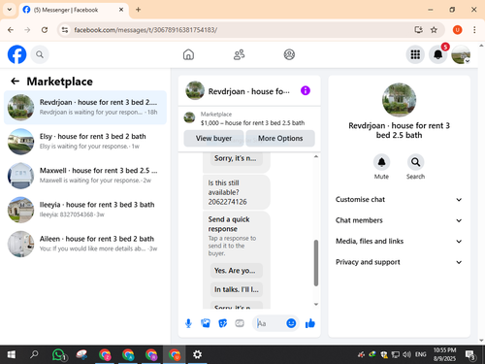Open Maxwell house for rent conversation

click(85, 176)
